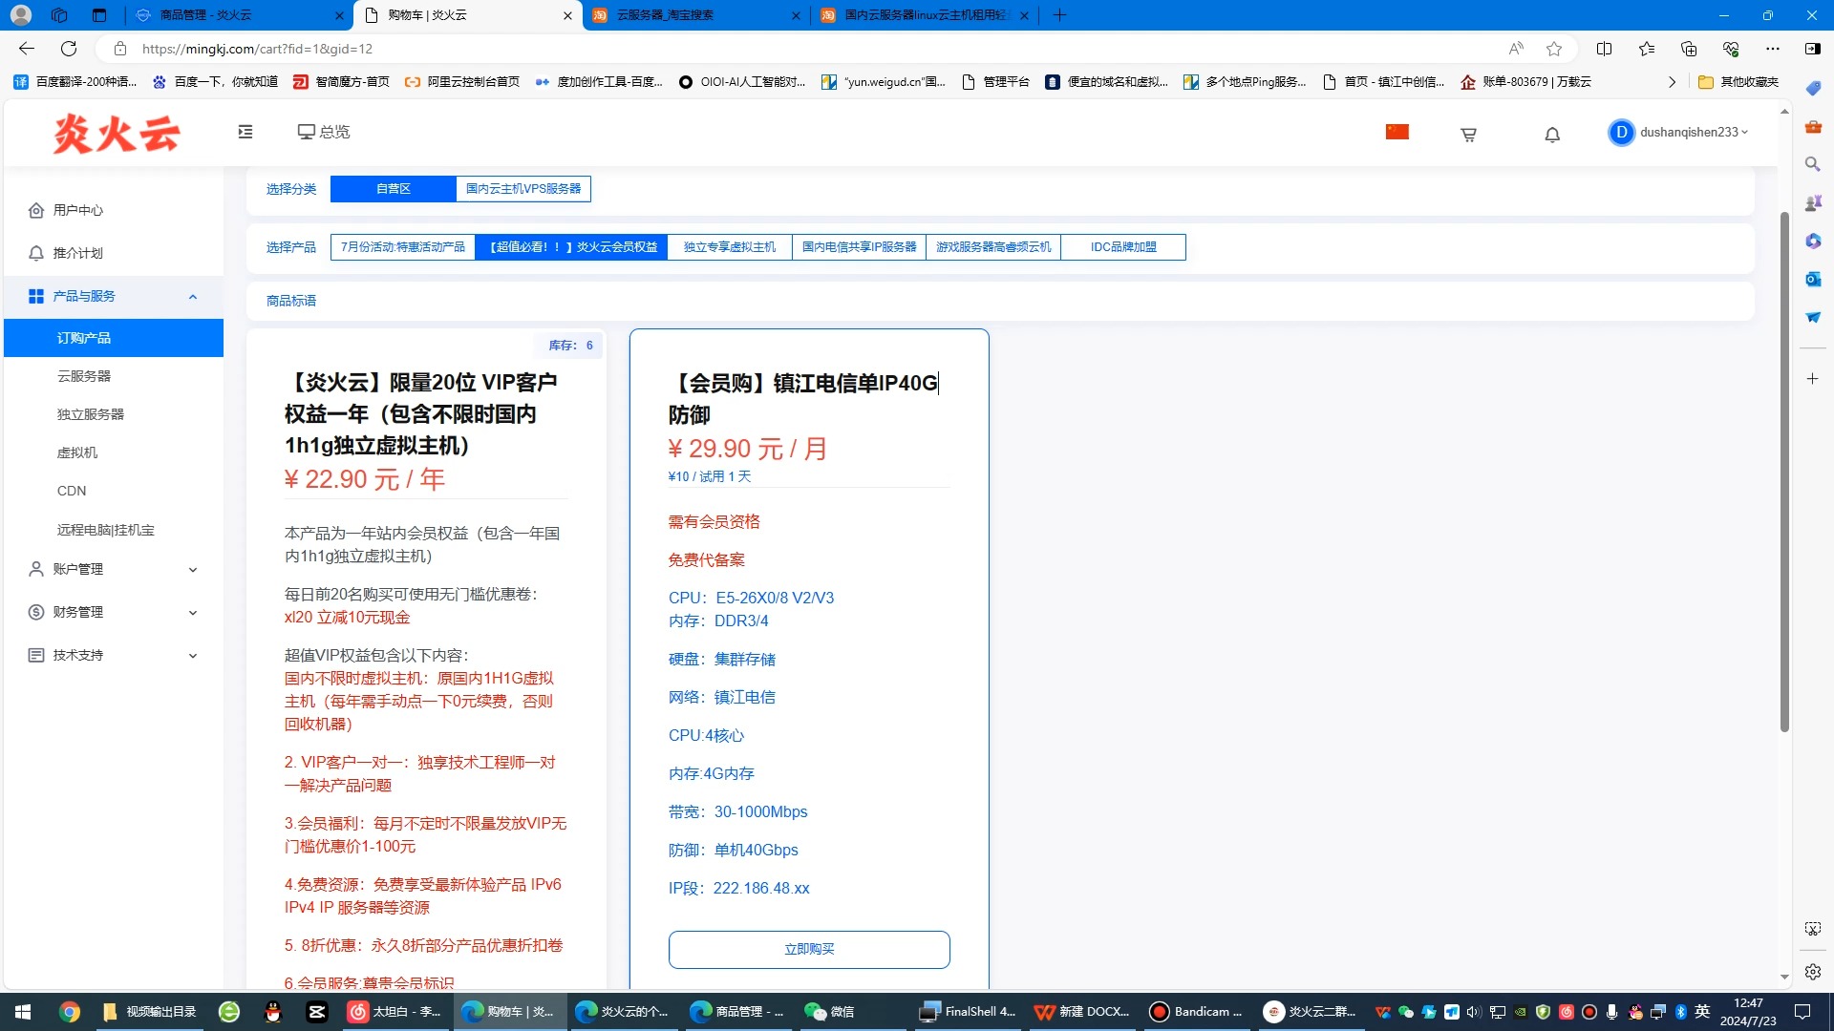
Task: Open the 其他收藏夹 bookmarks folder
Action: [x=1738, y=82]
